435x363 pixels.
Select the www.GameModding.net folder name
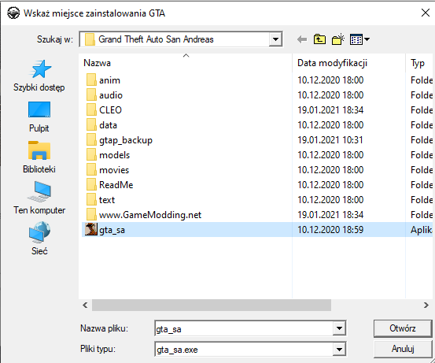(x=150, y=215)
